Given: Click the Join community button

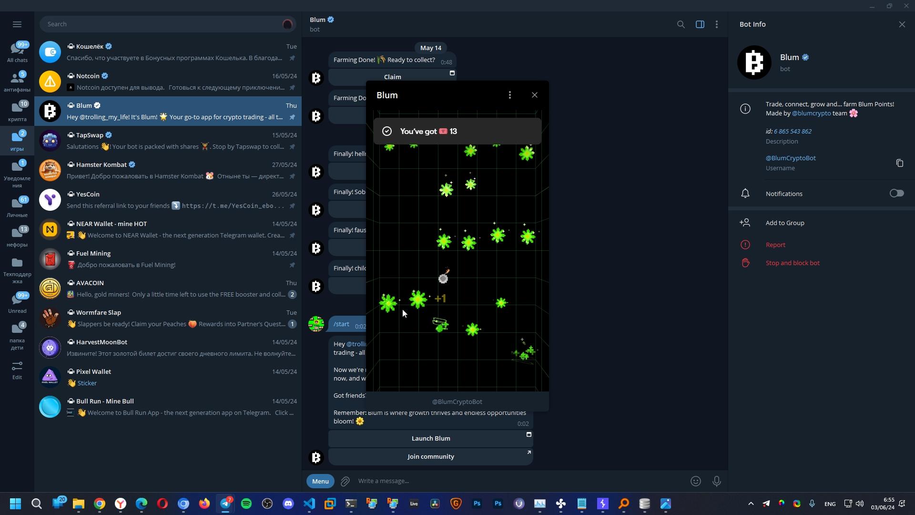Looking at the screenshot, I should (431, 456).
